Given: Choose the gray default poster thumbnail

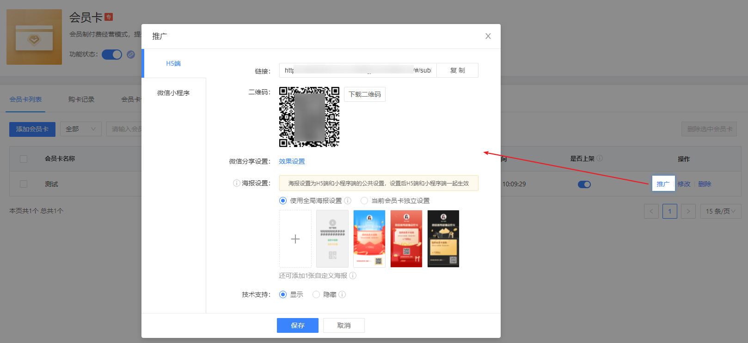Looking at the screenshot, I should 332,239.
